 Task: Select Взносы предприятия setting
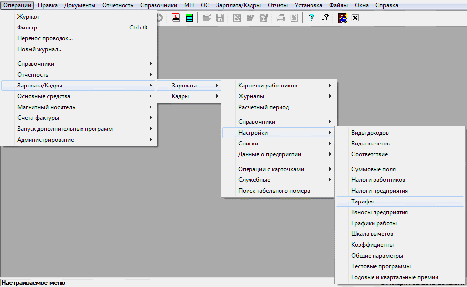[x=400, y=212]
